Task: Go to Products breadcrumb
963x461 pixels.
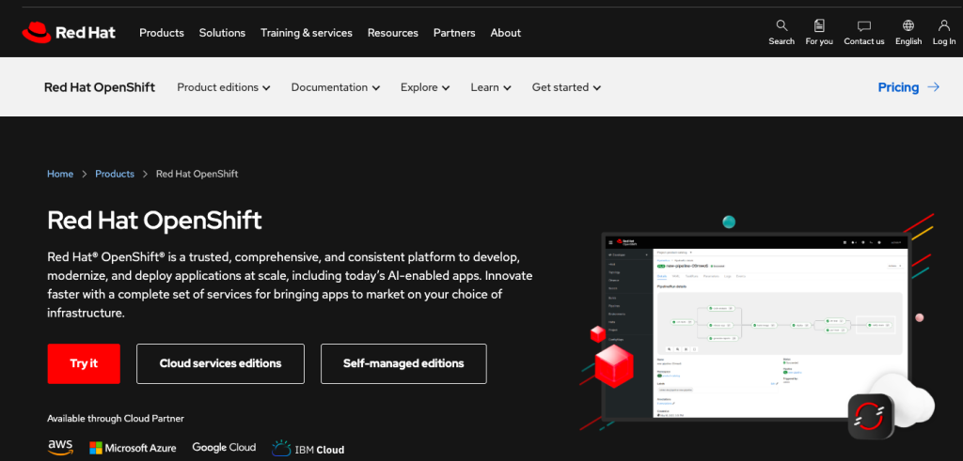Action: pos(114,174)
